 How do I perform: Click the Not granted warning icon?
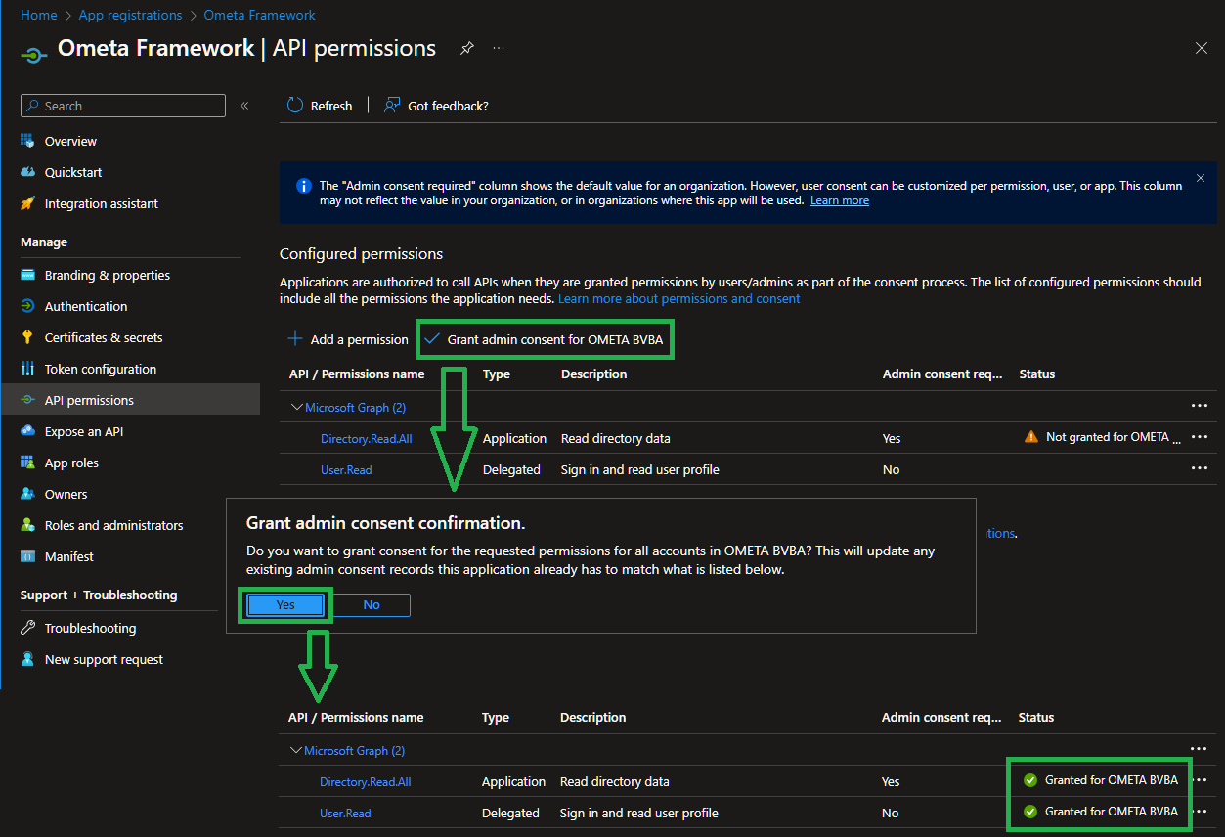1031,437
